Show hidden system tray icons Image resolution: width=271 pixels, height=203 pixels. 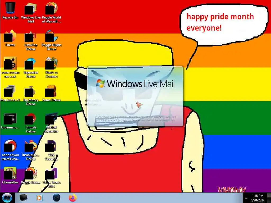[x=246, y=198]
